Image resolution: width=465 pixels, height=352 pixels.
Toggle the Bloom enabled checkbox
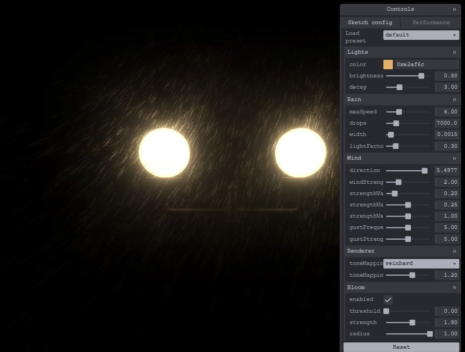[388, 300]
